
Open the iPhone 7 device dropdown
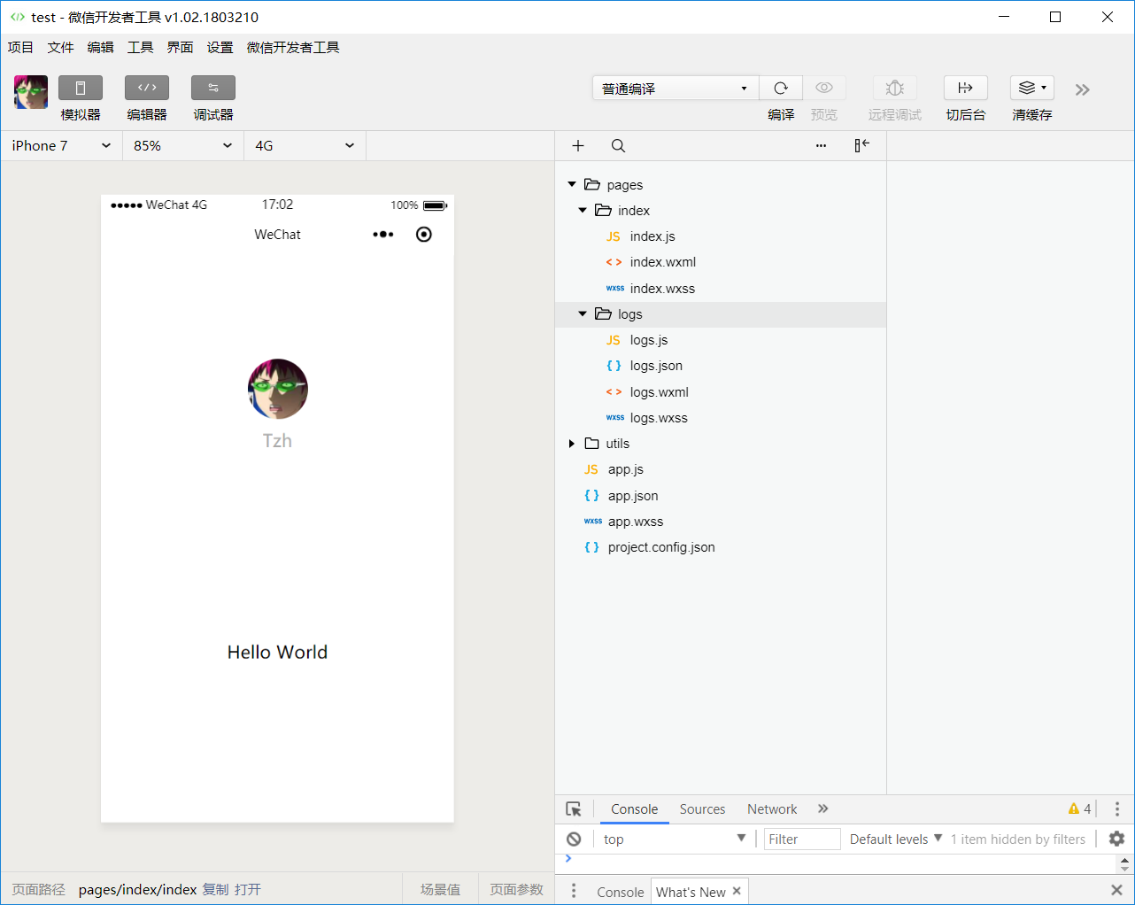point(61,146)
